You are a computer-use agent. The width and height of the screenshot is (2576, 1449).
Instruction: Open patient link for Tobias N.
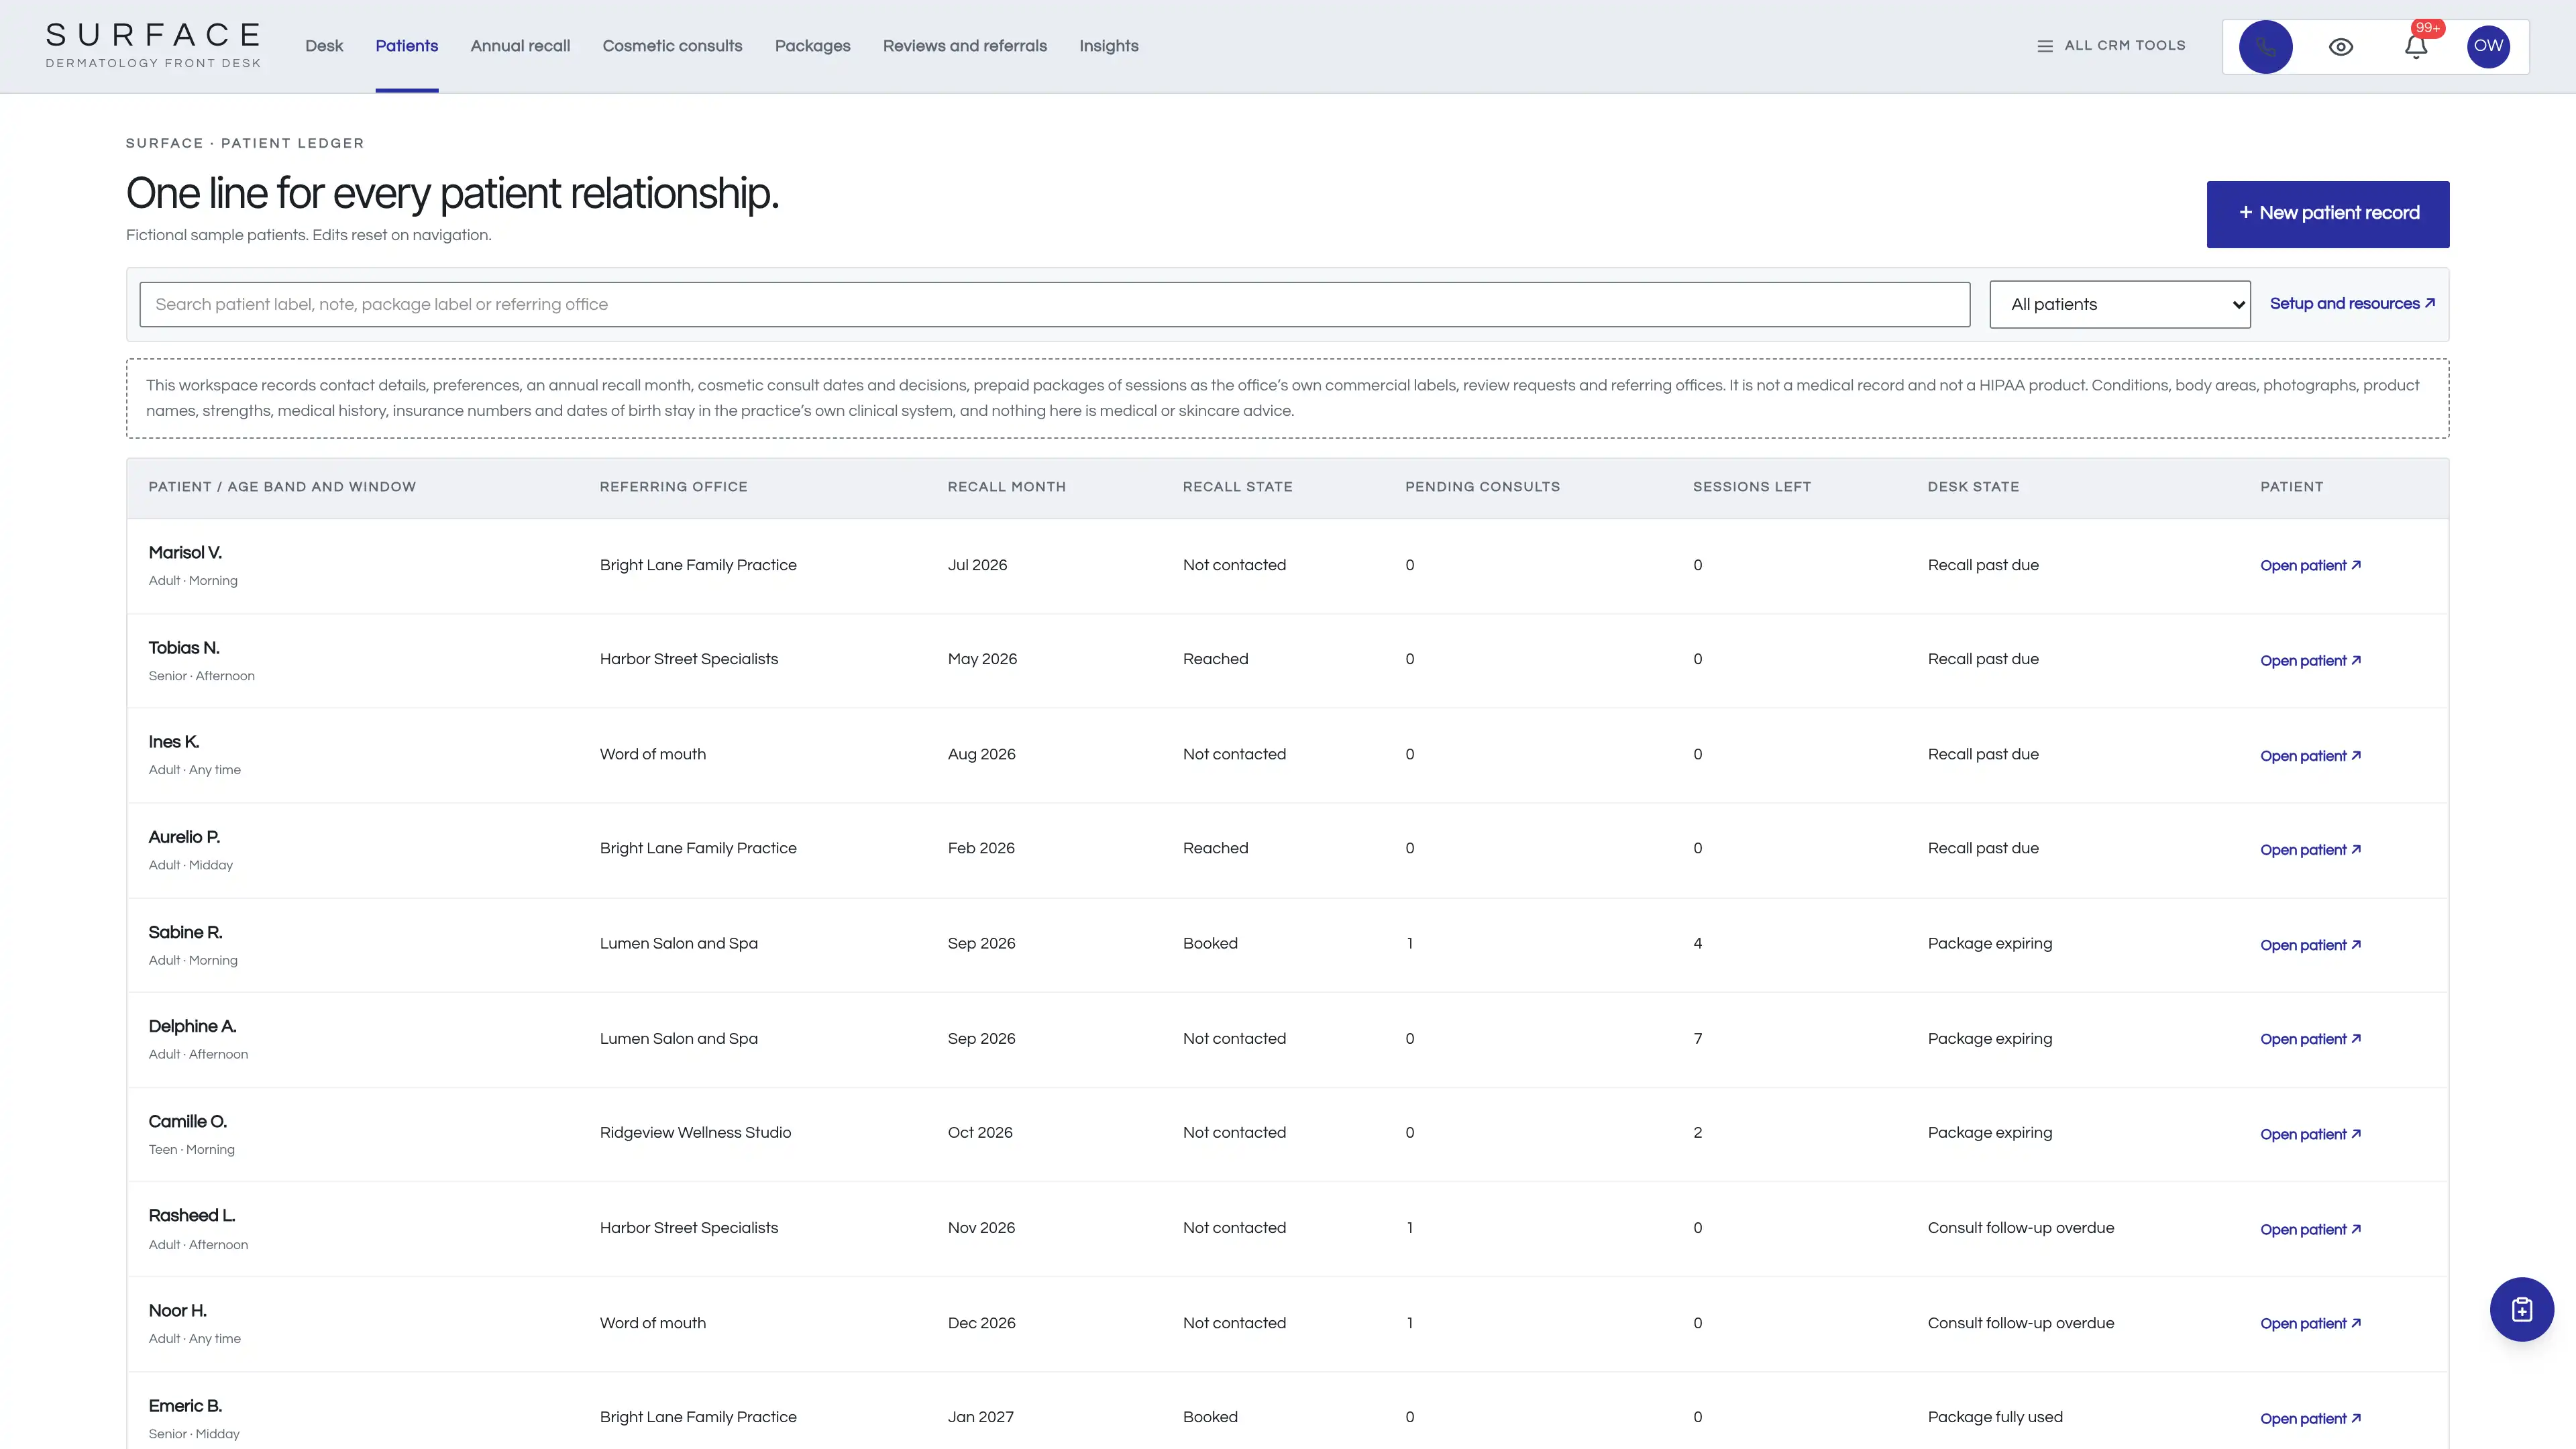tap(2310, 661)
